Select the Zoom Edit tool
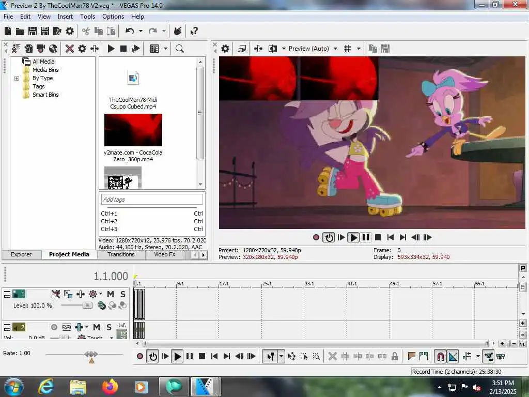 tap(317, 356)
